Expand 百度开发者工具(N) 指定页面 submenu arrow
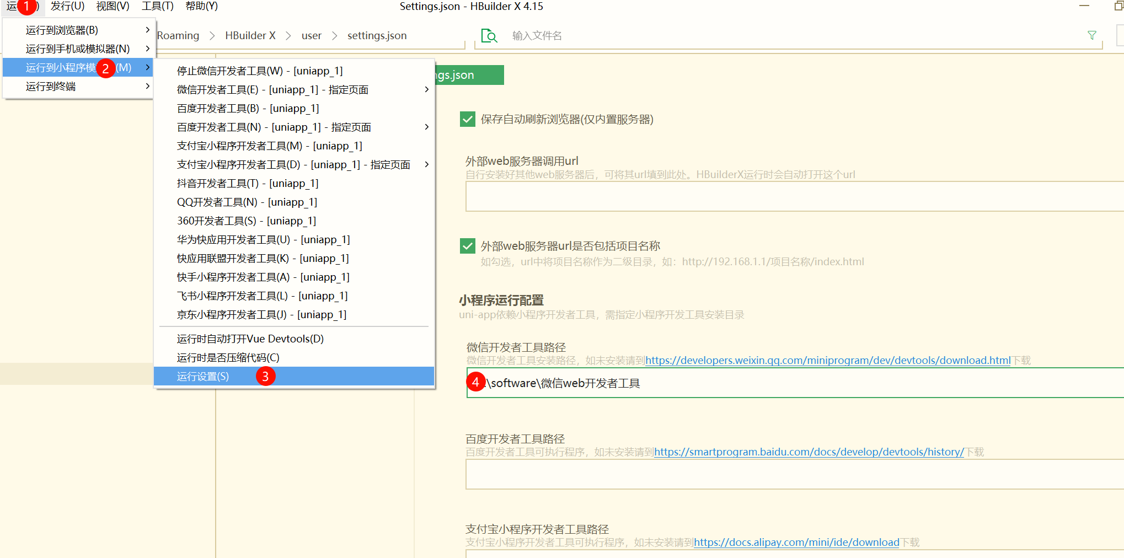 [x=426, y=127]
